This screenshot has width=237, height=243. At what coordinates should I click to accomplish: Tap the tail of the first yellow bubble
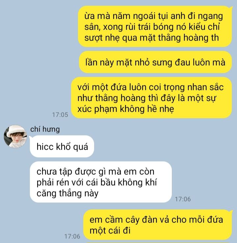(x=231, y=8)
